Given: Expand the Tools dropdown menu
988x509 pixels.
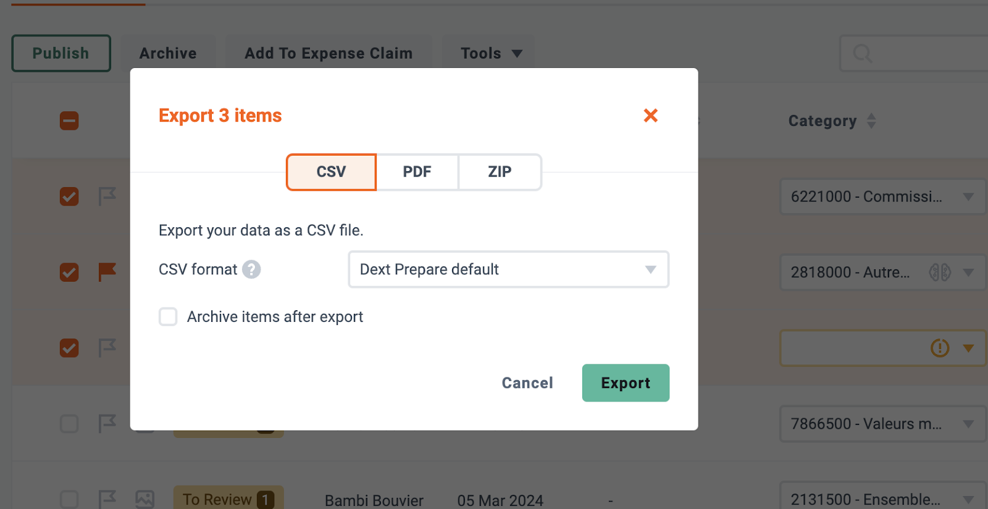Looking at the screenshot, I should [492, 53].
